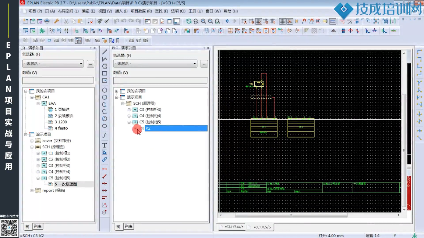This screenshot has height=238, width=424.
Task: Click the shopping cart parts icon
Action: tap(386, 21)
